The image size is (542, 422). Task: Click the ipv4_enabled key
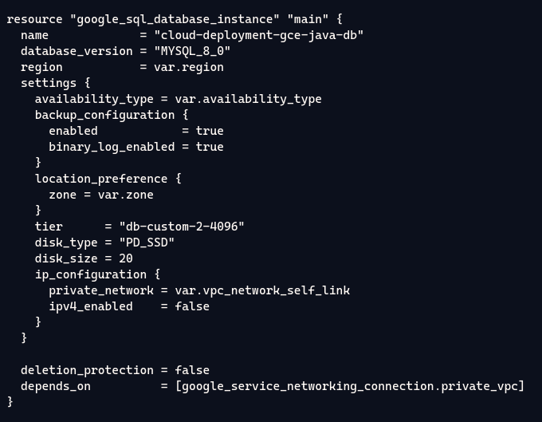click(x=90, y=306)
